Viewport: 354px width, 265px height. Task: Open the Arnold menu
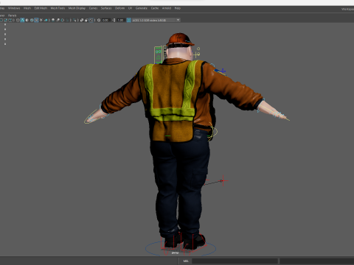click(x=167, y=8)
